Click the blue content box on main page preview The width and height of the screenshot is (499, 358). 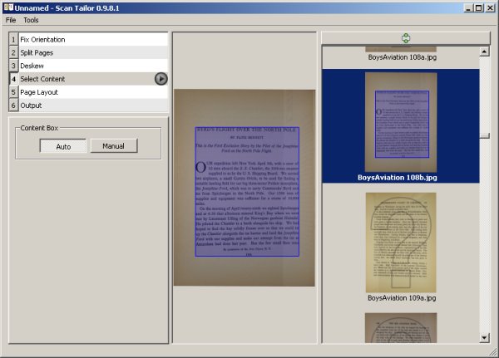point(247,192)
